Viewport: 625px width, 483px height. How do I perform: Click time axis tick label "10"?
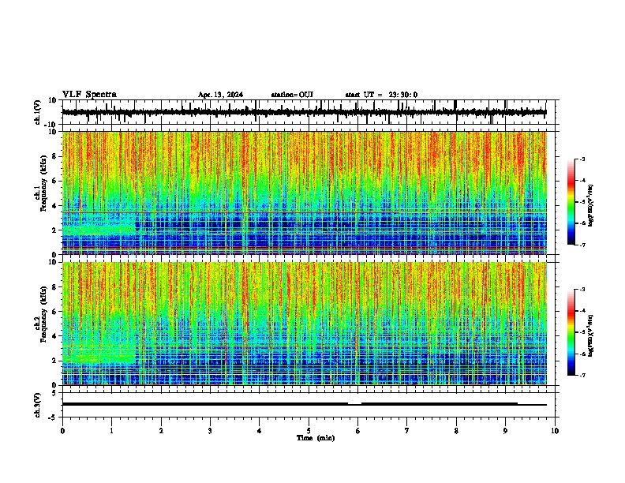pos(555,431)
